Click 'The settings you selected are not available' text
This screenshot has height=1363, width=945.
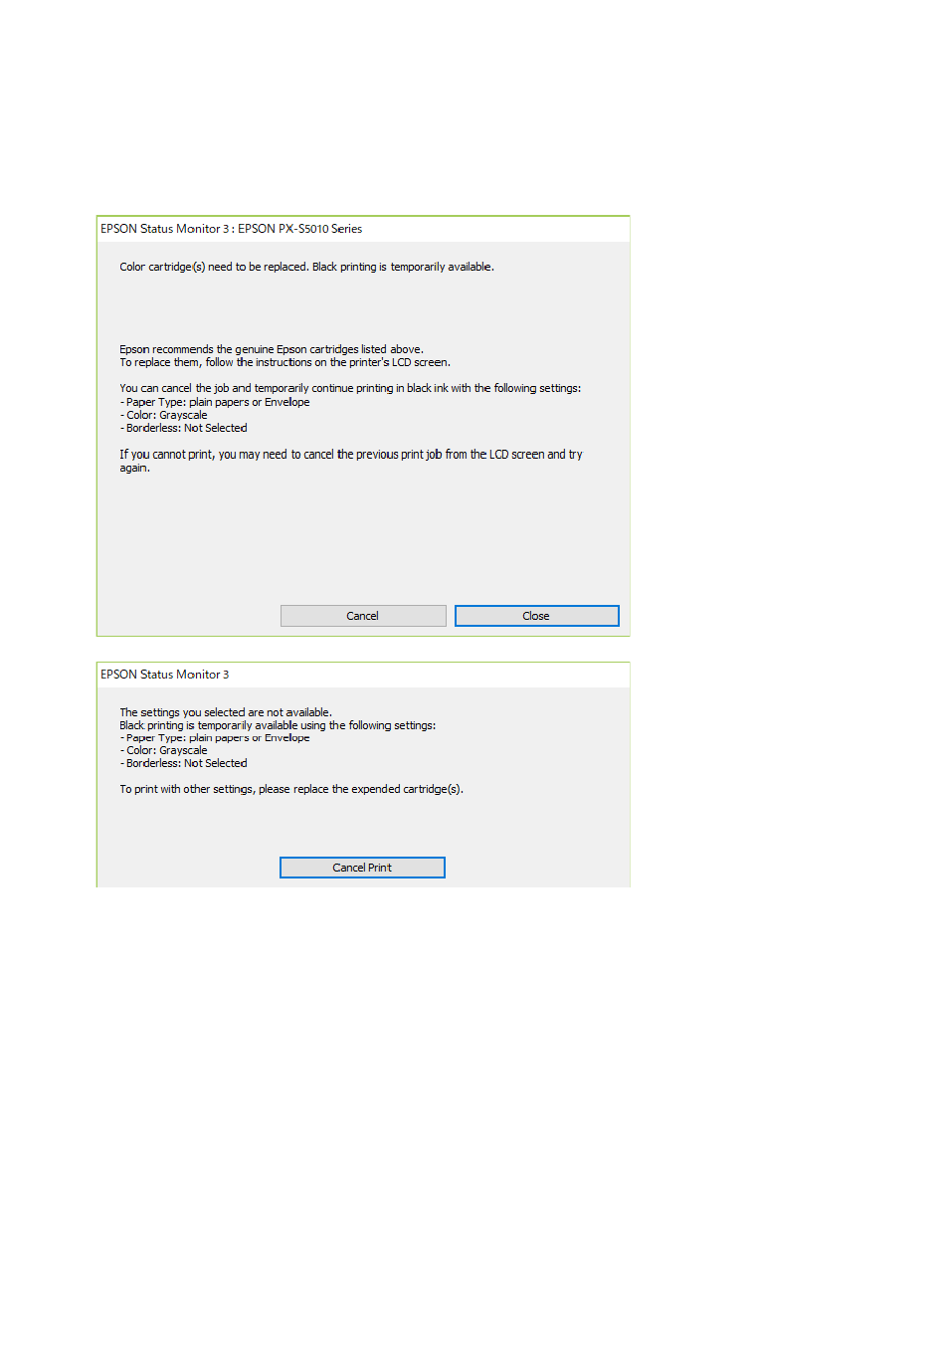[226, 712]
